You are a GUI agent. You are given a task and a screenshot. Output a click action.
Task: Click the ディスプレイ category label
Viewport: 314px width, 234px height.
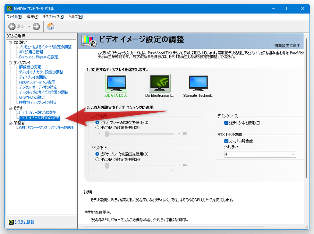(22, 63)
